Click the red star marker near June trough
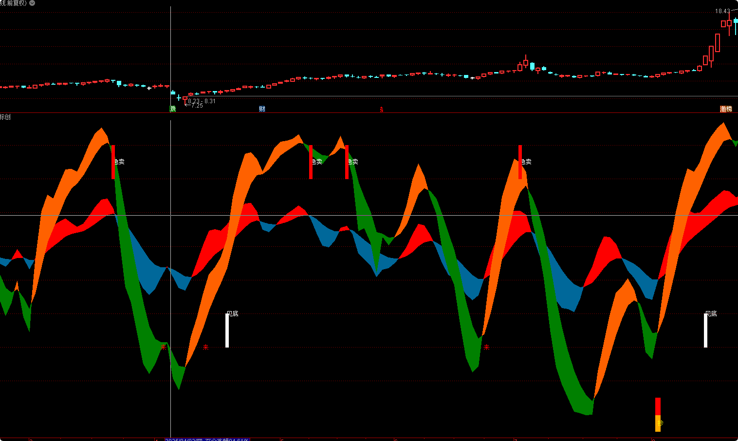The image size is (738, 441). [486, 347]
